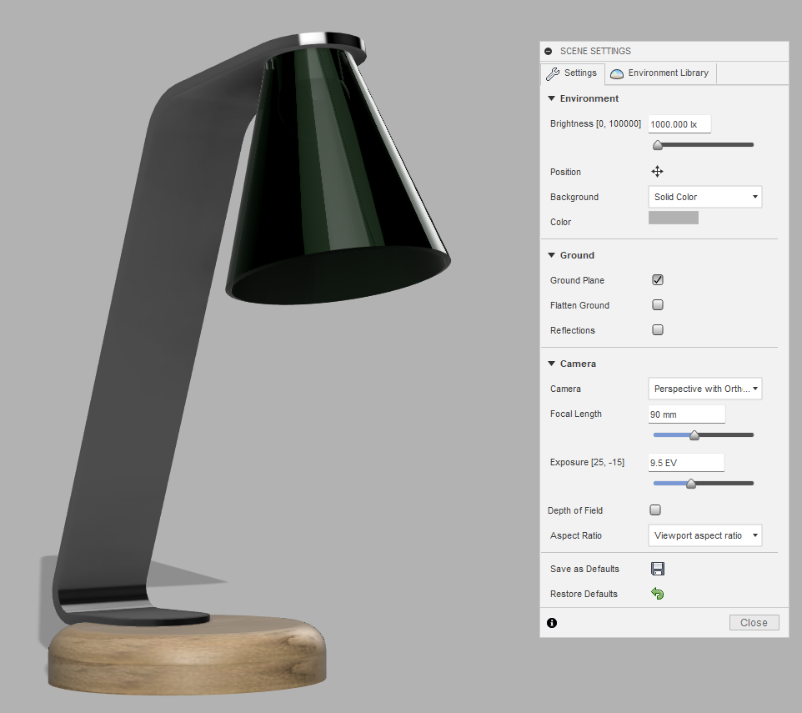Click the Focal Length input field
This screenshot has height=713, width=802.
click(x=686, y=414)
